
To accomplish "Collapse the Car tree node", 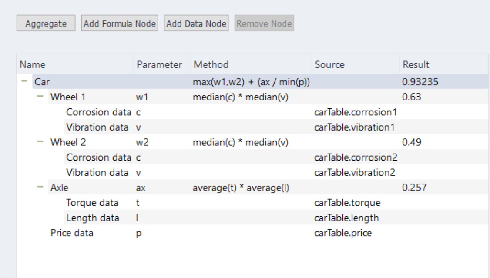I will coord(24,82).
